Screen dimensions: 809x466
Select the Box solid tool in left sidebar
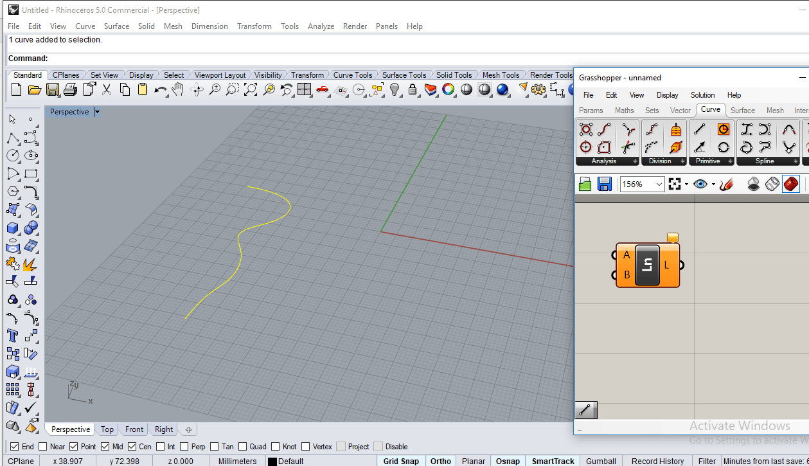12,228
